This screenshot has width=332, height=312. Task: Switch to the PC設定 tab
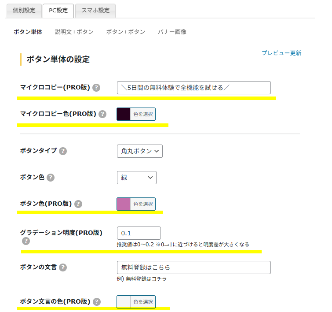tap(58, 11)
